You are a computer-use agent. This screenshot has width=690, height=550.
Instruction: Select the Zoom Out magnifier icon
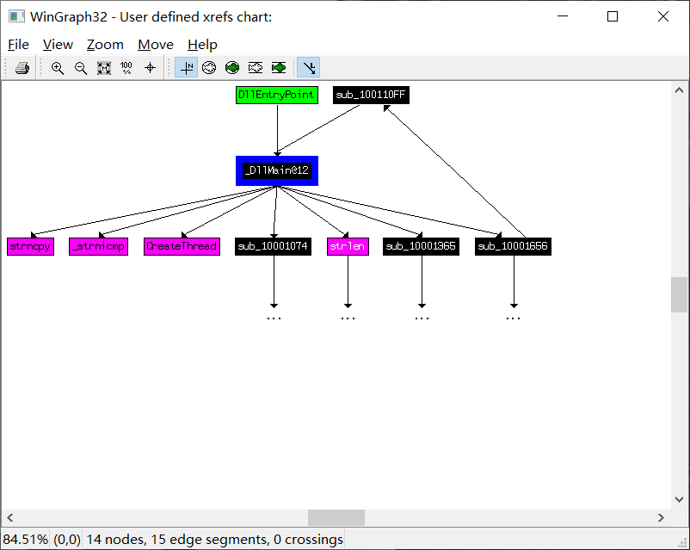[81, 67]
